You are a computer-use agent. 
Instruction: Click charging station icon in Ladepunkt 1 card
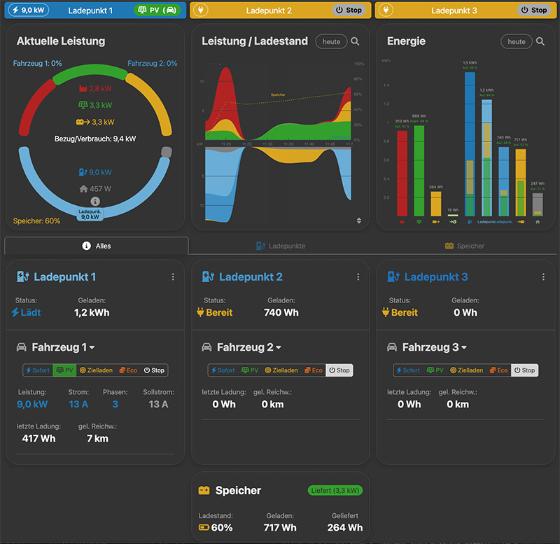click(23, 277)
